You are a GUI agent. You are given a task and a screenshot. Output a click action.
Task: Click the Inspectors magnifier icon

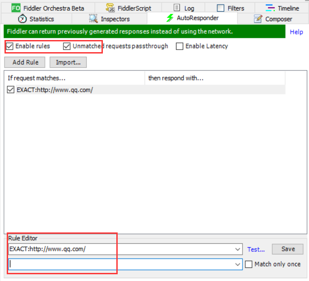coord(93,18)
